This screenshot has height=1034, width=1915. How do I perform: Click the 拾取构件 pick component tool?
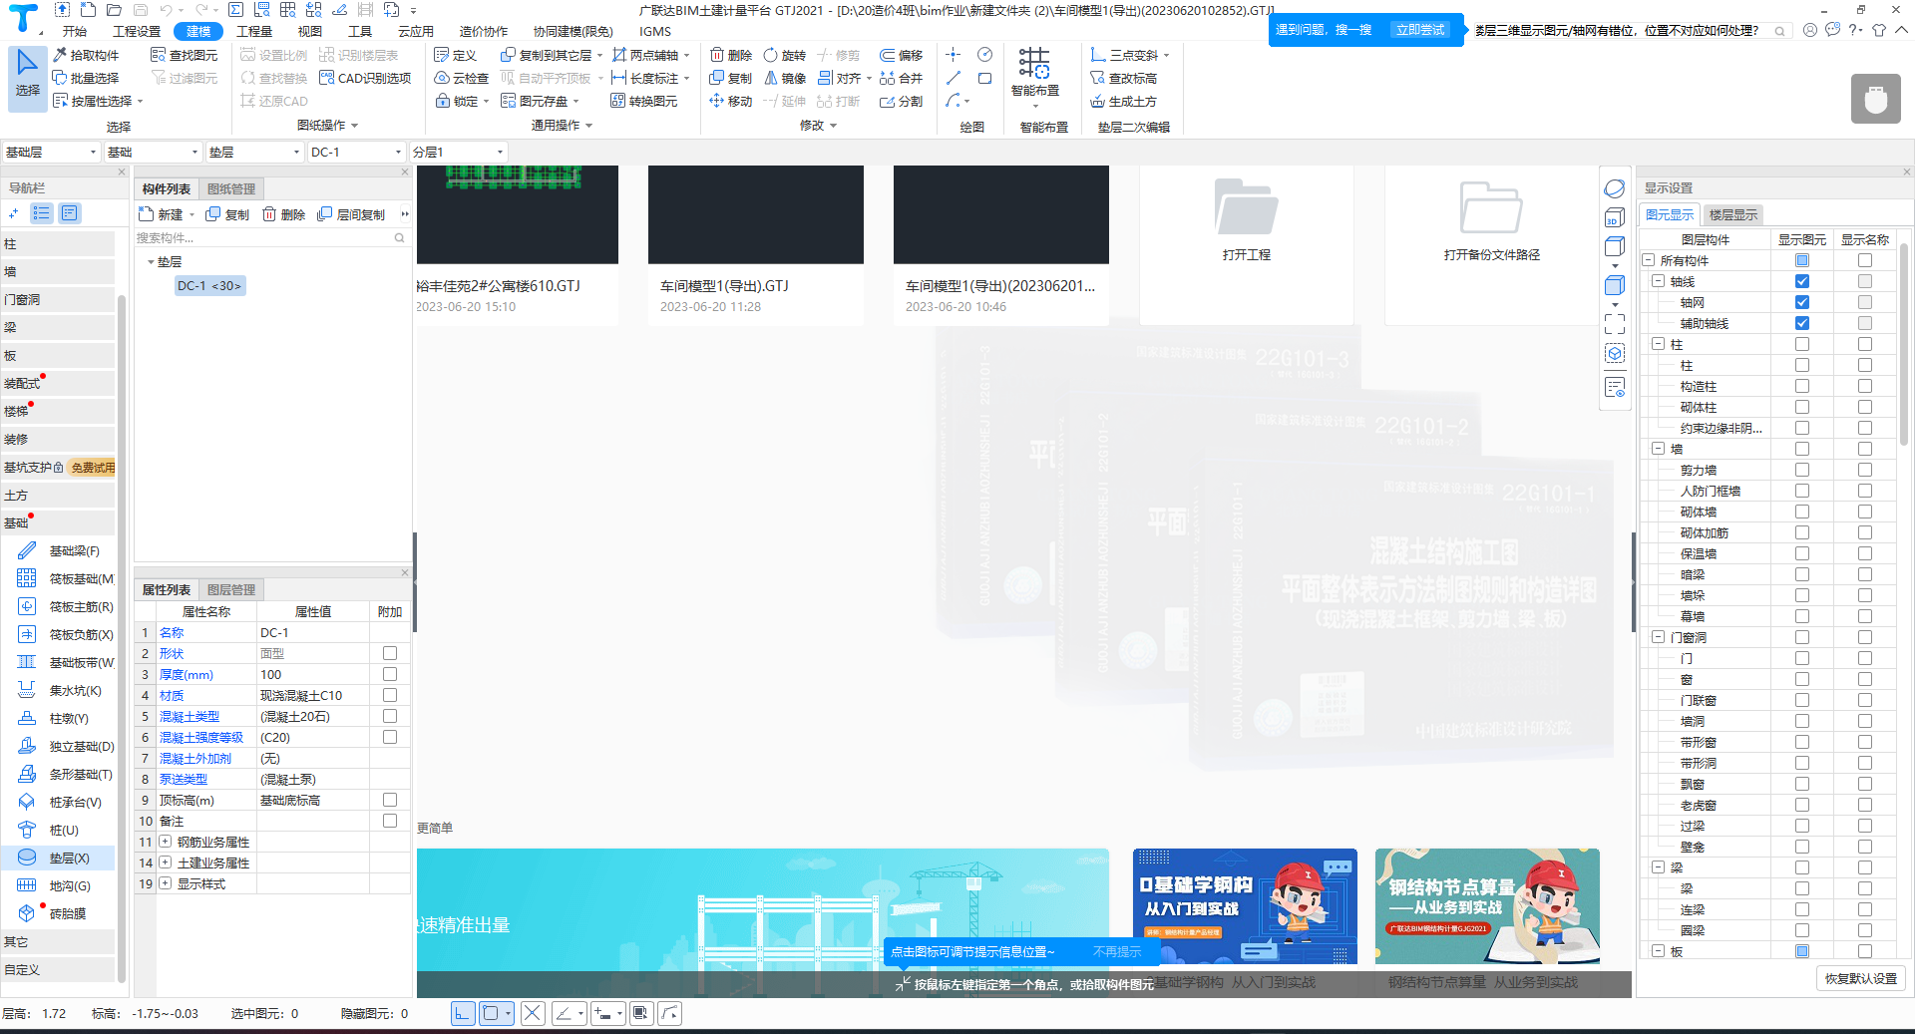coord(86,55)
